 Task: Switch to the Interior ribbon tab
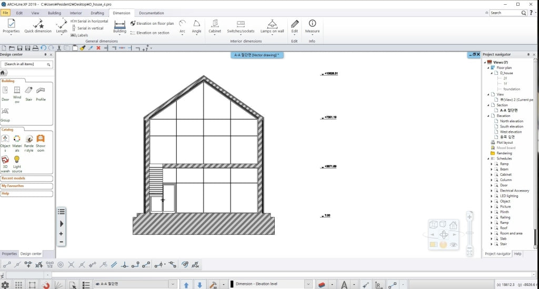76,13
